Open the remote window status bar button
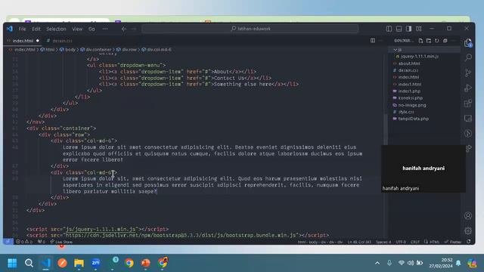This screenshot has width=484, height=272. coord(8,242)
